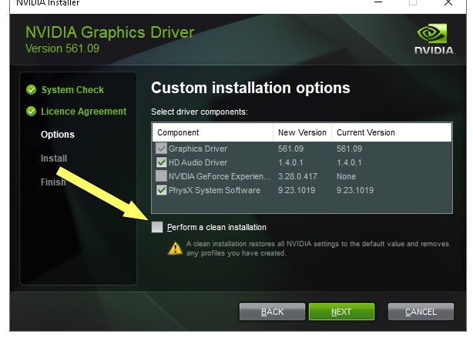Click the yellow warning triangle icon
Image resolution: width=473 pixels, height=344 pixels.
click(x=175, y=249)
